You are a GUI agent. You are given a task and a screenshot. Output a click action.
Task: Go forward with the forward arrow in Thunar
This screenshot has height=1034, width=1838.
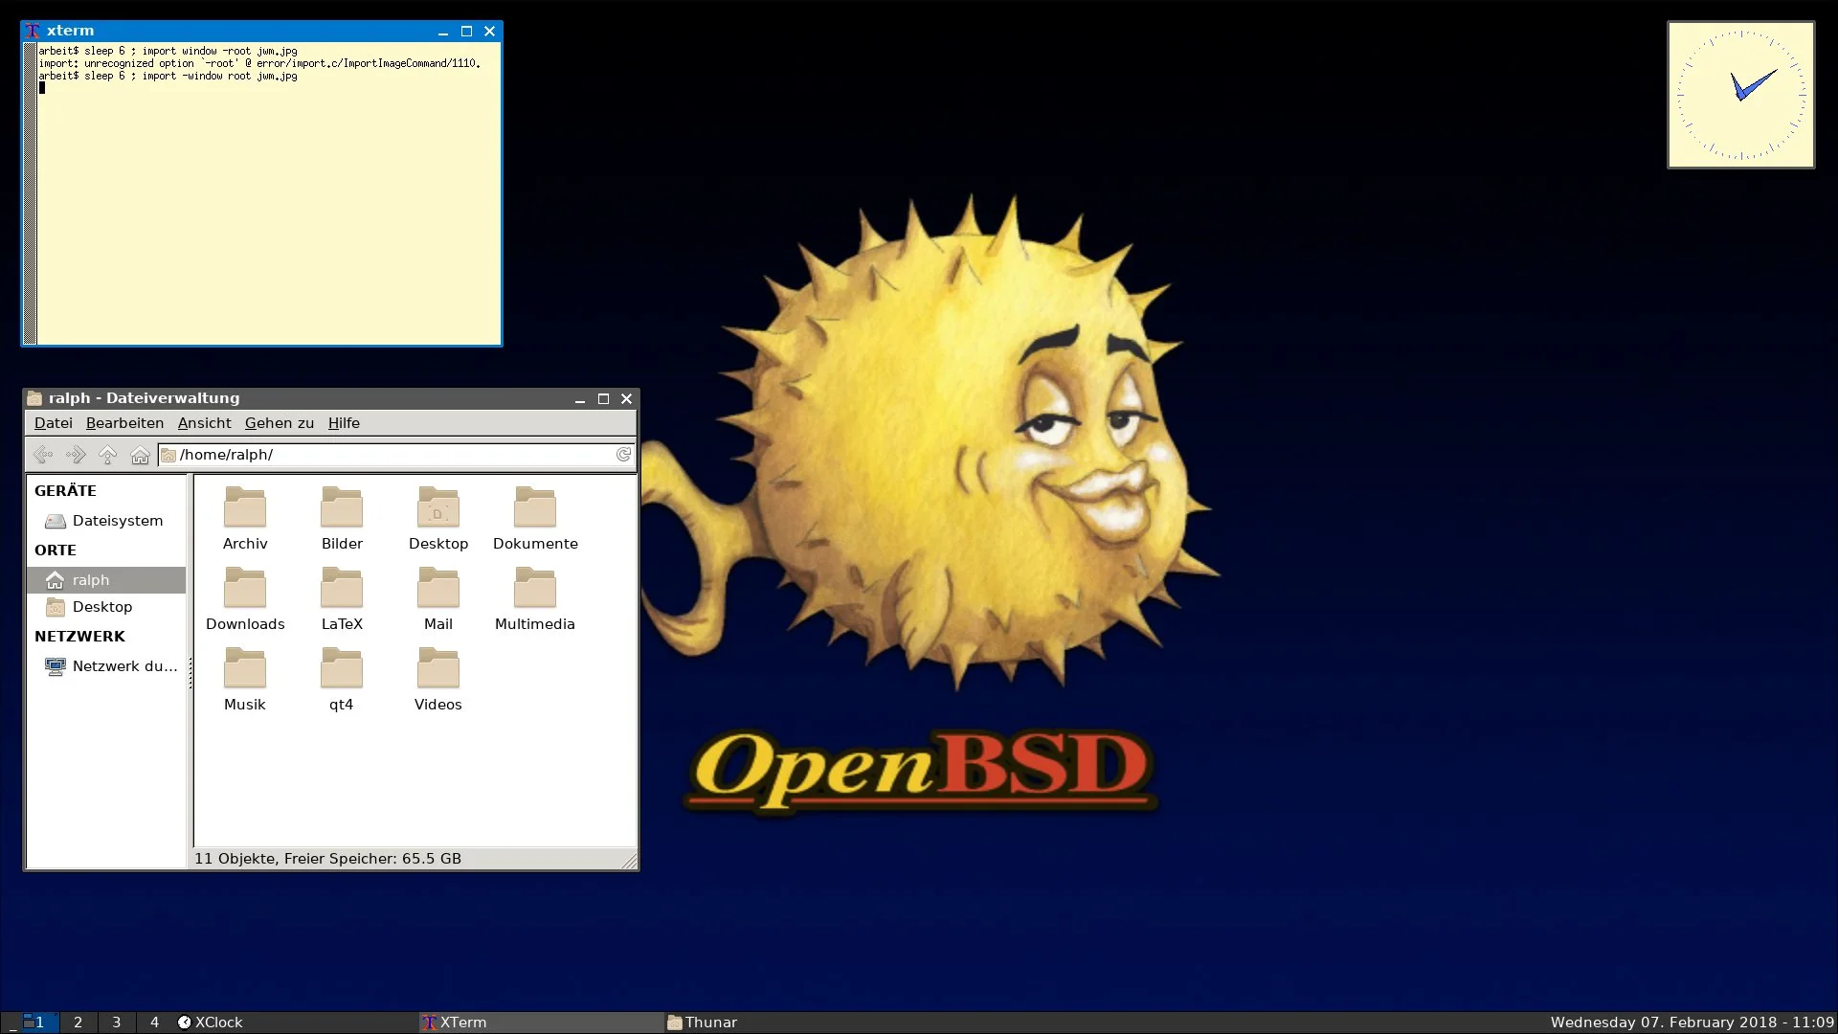[x=76, y=455]
